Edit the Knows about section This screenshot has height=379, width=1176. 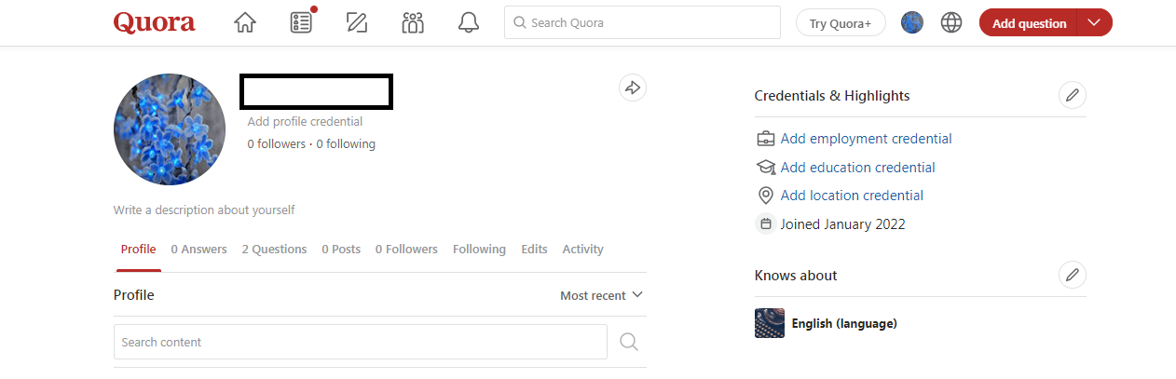[1073, 275]
